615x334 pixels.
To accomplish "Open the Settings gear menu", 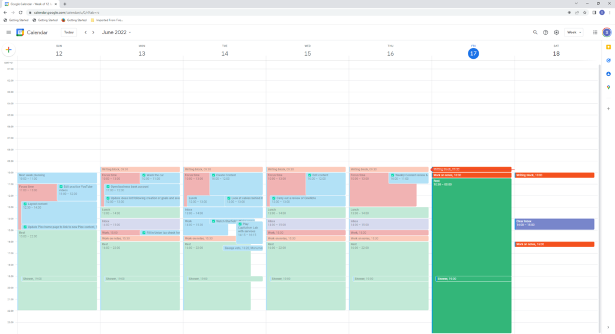I will tap(557, 32).
